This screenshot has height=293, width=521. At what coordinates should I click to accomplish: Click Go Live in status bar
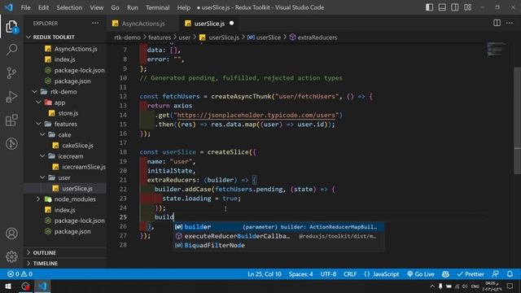pos(421,274)
